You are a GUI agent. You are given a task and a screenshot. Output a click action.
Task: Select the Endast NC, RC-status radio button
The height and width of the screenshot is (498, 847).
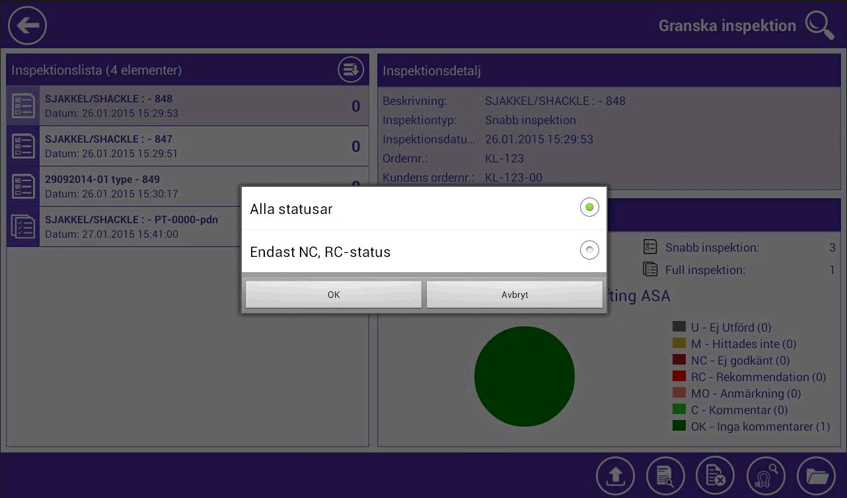(589, 250)
